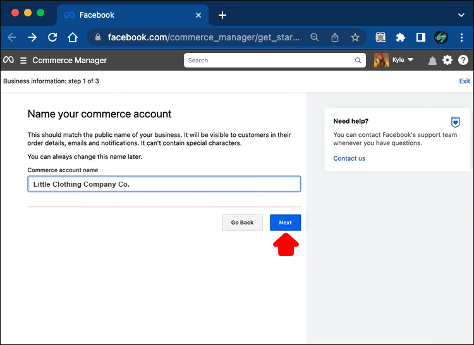Image resolution: width=474 pixels, height=345 pixels.
Task: Click the share page icon in address bar
Action: 335,37
